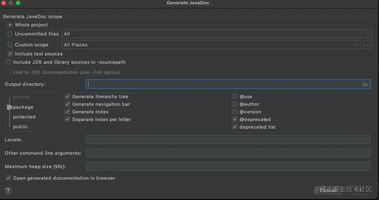Click the Locale input field
The width and height of the screenshot is (379, 200).
(x=228, y=140)
